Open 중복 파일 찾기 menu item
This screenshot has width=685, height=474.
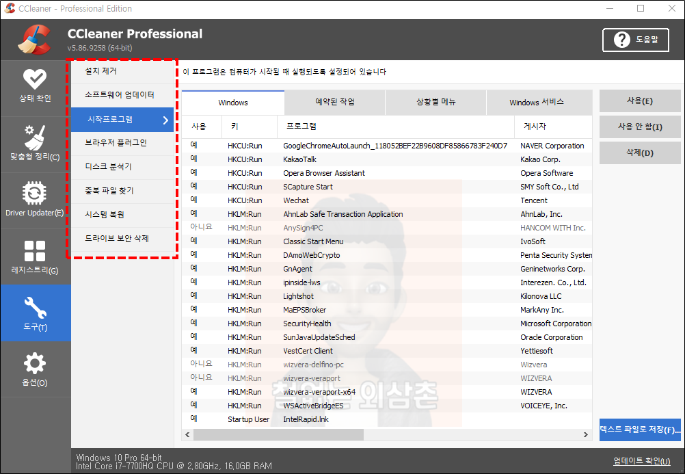122,191
